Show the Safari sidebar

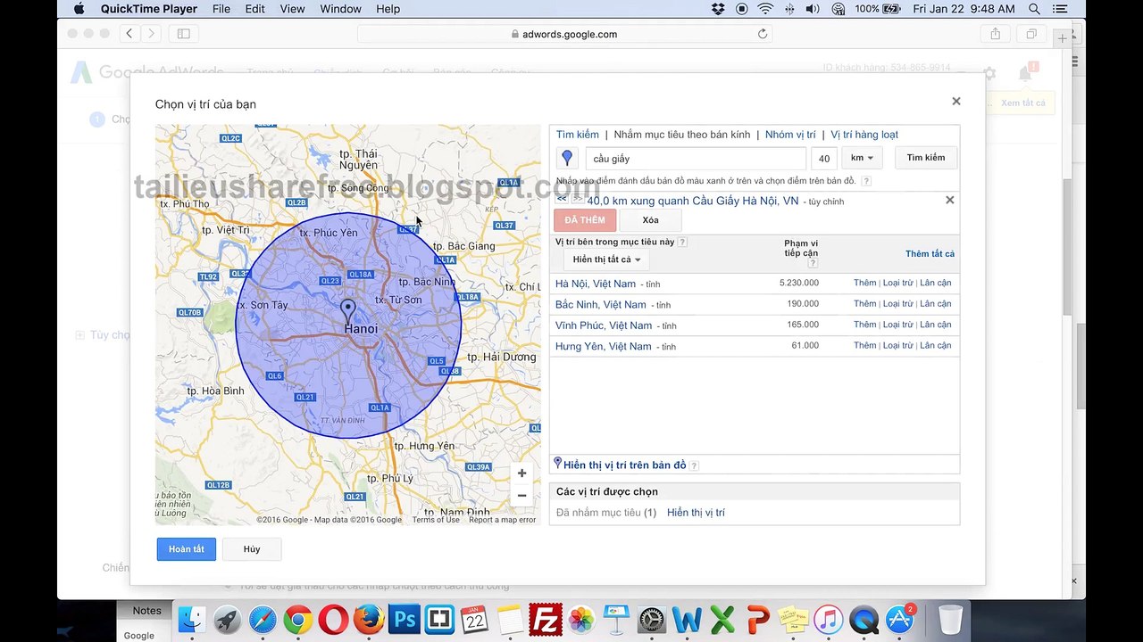coord(184,34)
